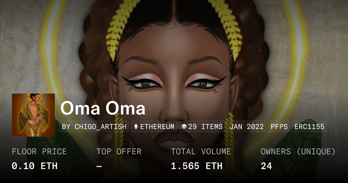Select the 24 unique owners count
This screenshot has height=183, width=348.
267,166
